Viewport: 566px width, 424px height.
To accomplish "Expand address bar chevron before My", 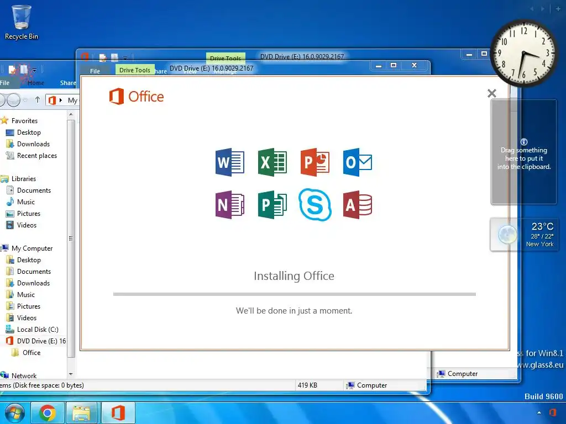I will tap(61, 100).
